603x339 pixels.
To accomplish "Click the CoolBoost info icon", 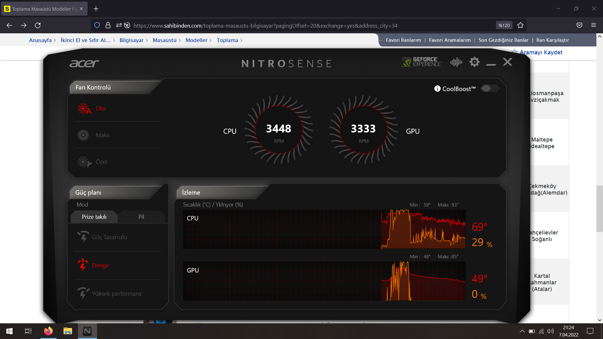I will (x=437, y=89).
